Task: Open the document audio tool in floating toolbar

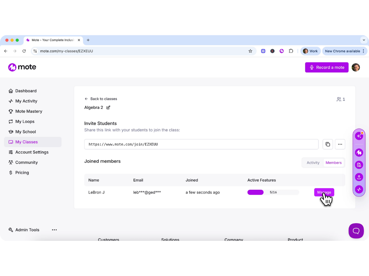Action: pyautogui.click(x=359, y=165)
